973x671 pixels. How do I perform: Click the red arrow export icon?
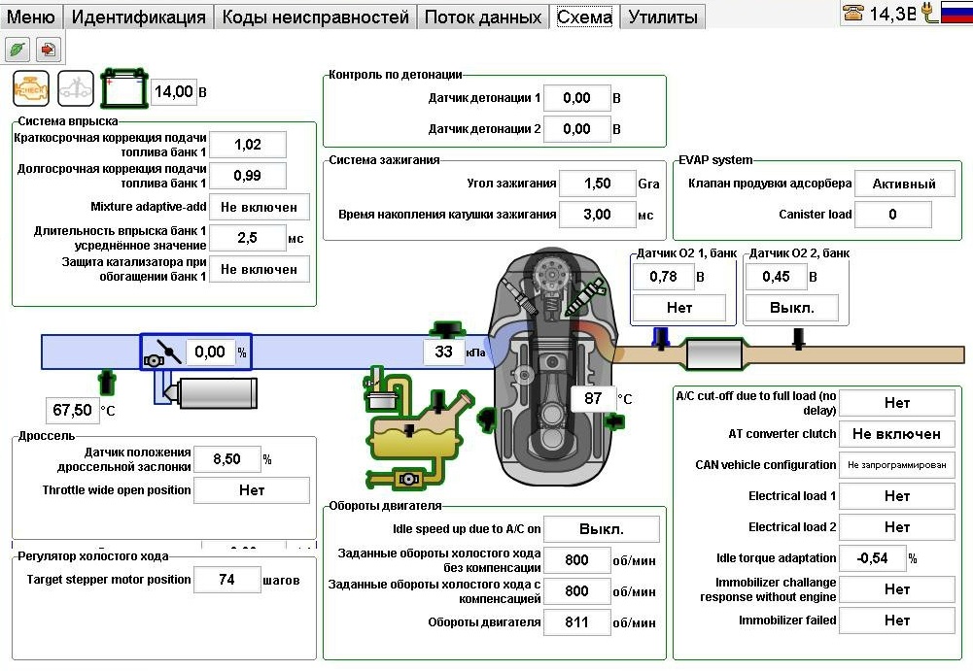47,49
